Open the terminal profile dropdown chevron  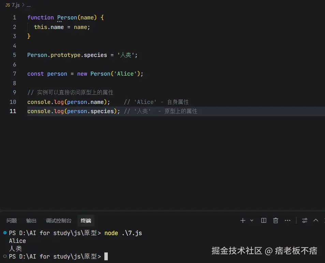tap(251, 220)
